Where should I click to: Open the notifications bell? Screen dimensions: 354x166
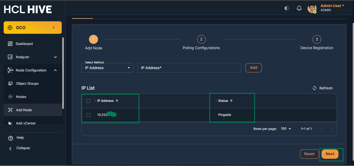299,8
